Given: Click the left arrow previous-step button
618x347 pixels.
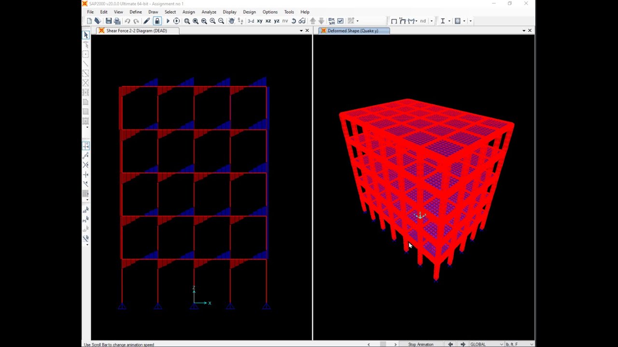Looking at the screenshot, I should click(x=450, y=344).
